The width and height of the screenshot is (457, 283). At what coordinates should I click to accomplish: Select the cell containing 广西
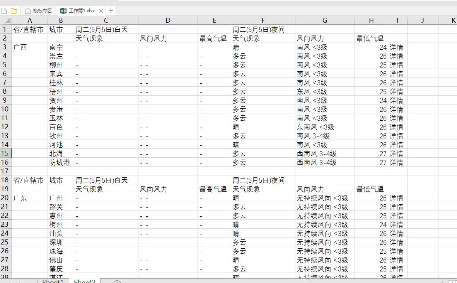pyautogui.click(x=30, y=47)
